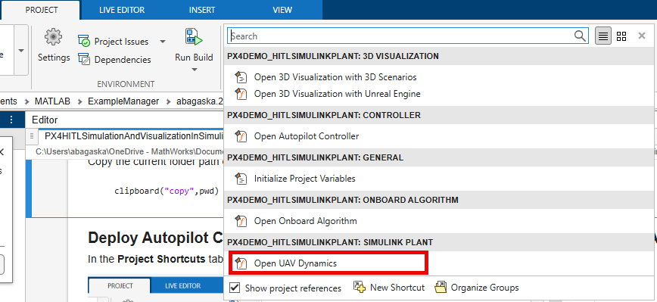Open the PROJECT ribbon tab
Viewport: 657px width, 302px height.
pyautogui.click(x=42, y=10)
